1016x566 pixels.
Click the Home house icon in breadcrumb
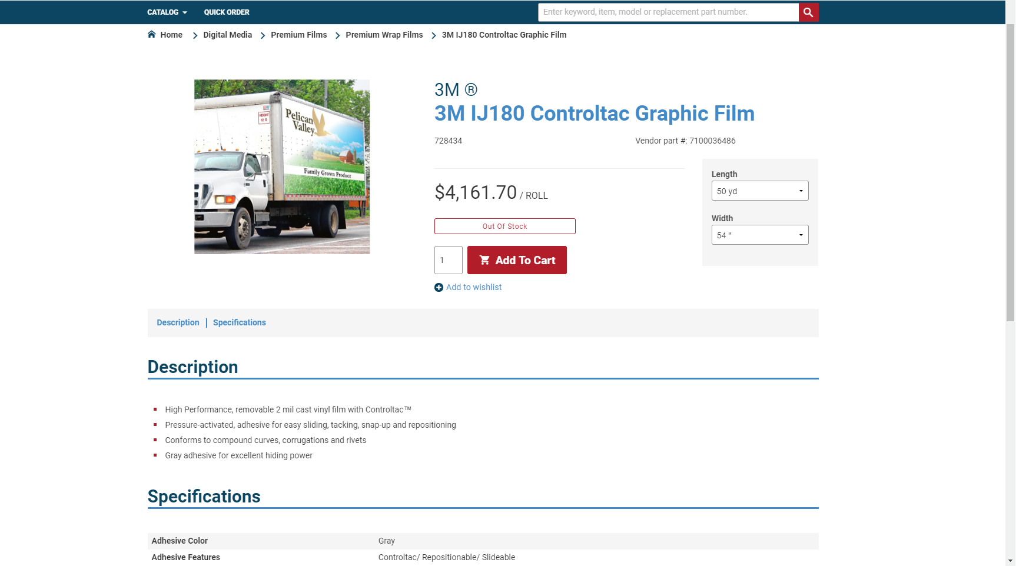coord(152,34)
